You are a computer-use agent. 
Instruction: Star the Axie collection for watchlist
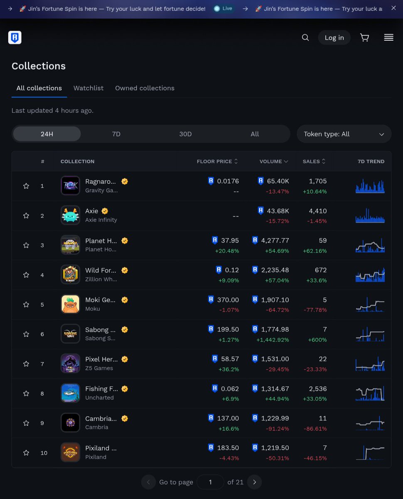[x=26, y=215]
